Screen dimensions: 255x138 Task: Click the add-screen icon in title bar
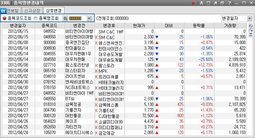click(x=209, y=3)
